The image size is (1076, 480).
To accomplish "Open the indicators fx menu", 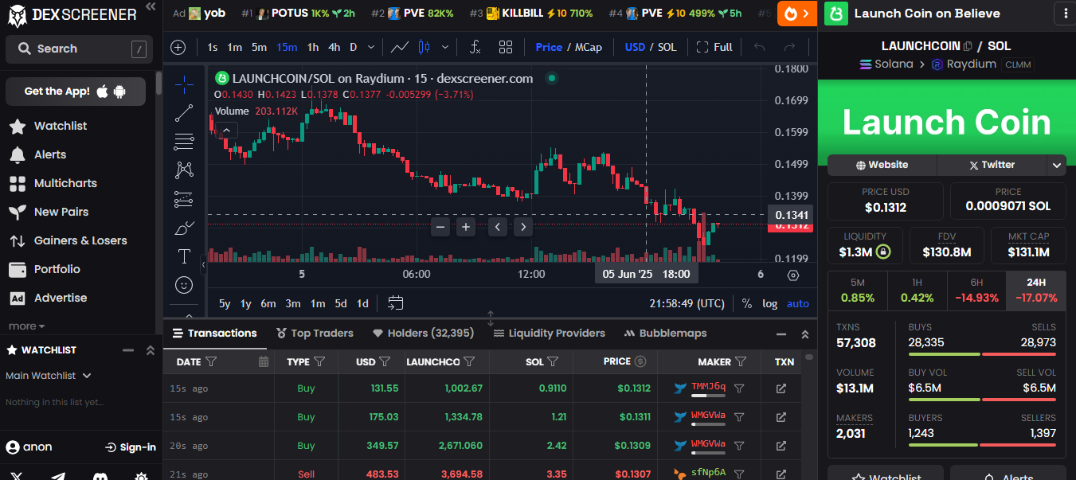I will pos(475,47).
